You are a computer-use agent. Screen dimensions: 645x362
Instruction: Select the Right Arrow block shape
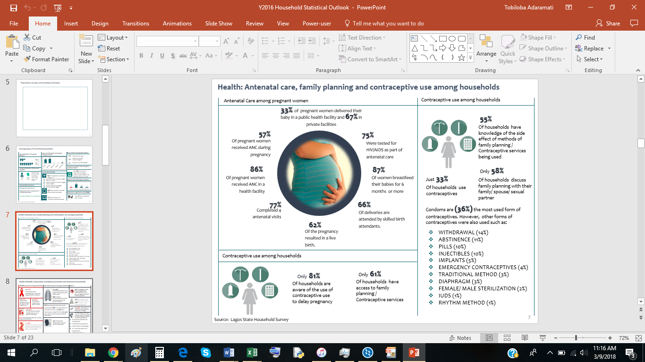pyautogui.click(x=443, y=48)
